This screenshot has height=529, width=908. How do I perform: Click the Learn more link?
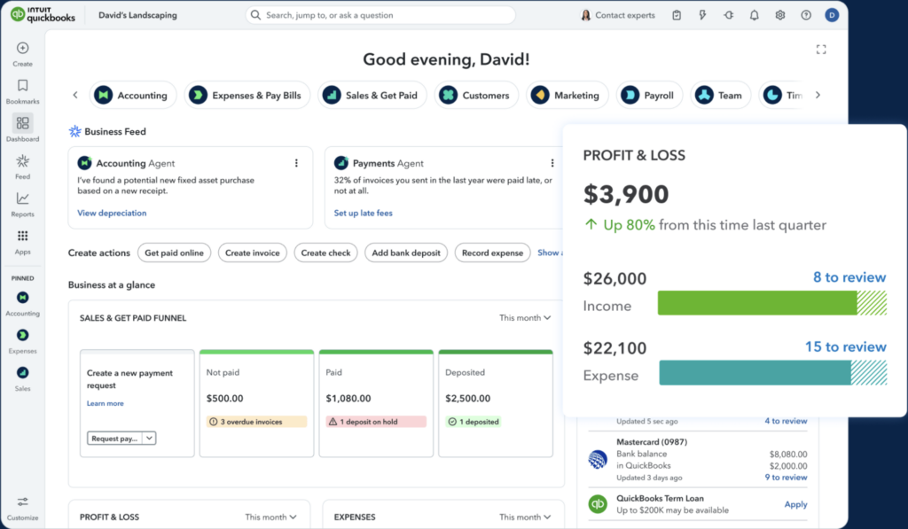click(x=105, y=403)
